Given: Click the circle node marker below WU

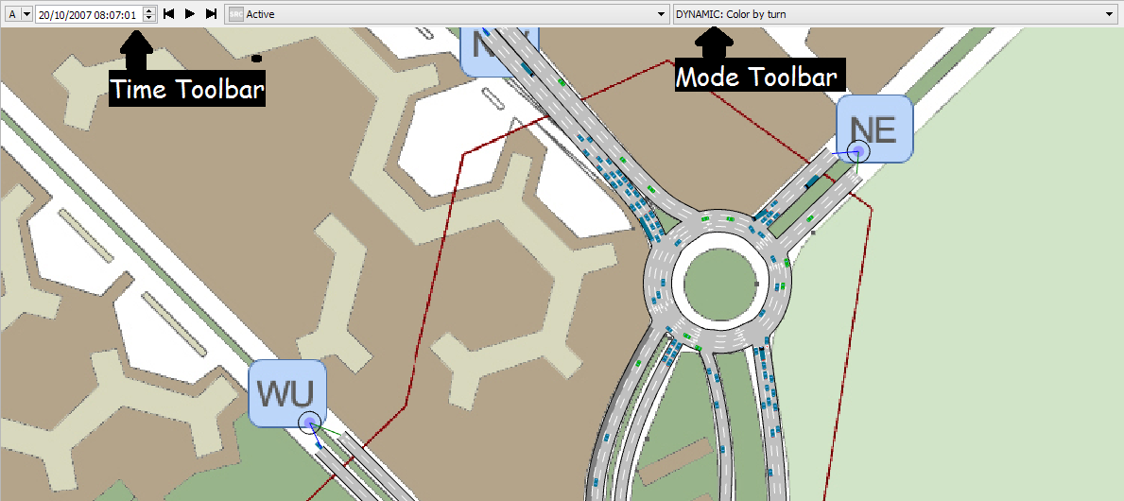Looking at the screenshot, I should coord(308,423).
